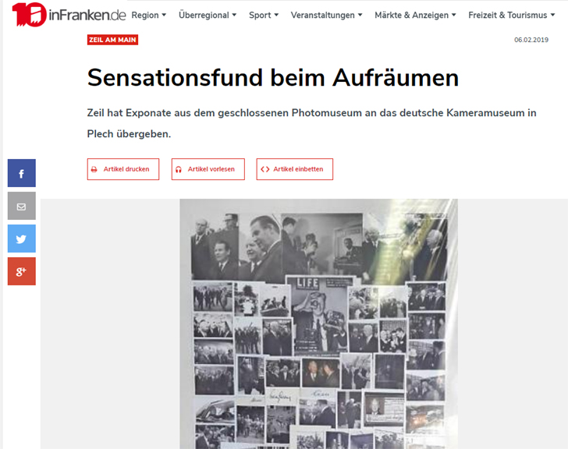The height and width of the screenshot is (449, 568).
Task: Open the Märkte & Anzeigen menu
Action: coord(415,15)
